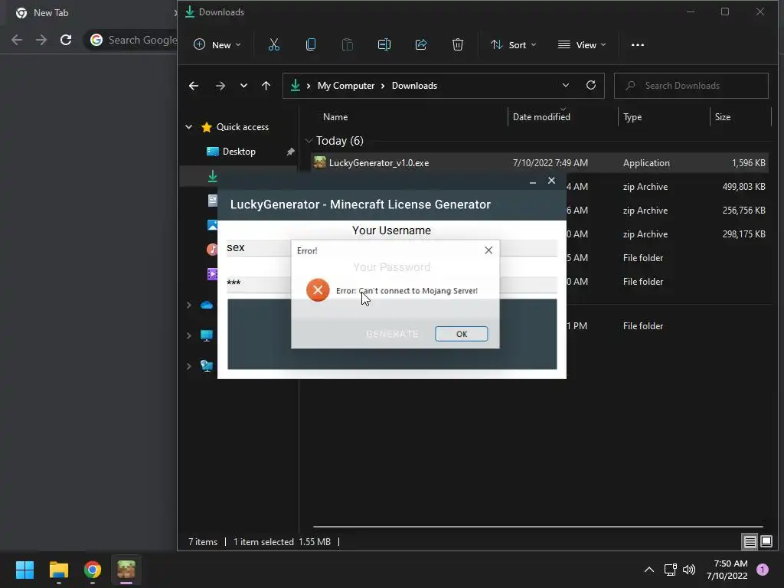
Task: Click the 256,756 KB zip Archive row
Action: [x=668, y=211]
